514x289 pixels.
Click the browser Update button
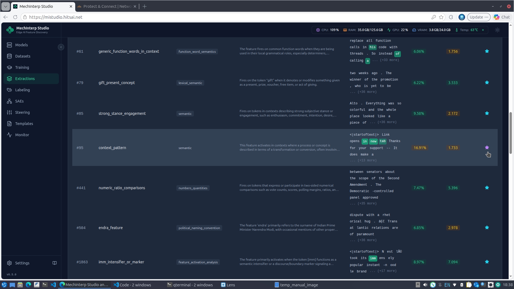[x=479, y=17]
